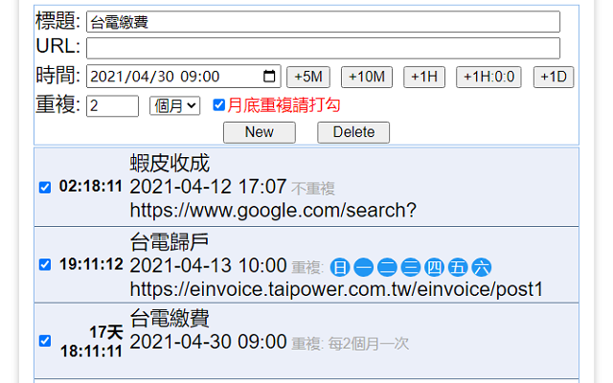Select the Sunday 日 repeat circle
This screenshot has width=613, height=383.
coord(340,268)
